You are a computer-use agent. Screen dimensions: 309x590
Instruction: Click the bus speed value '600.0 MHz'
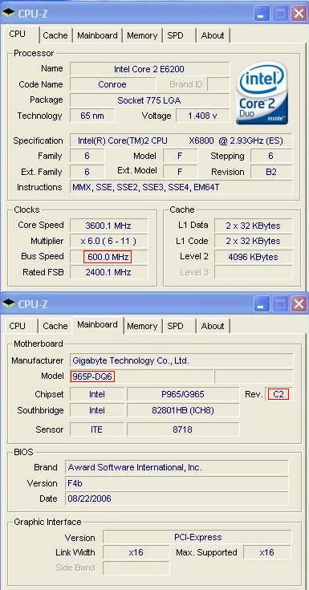coord(108,257)
